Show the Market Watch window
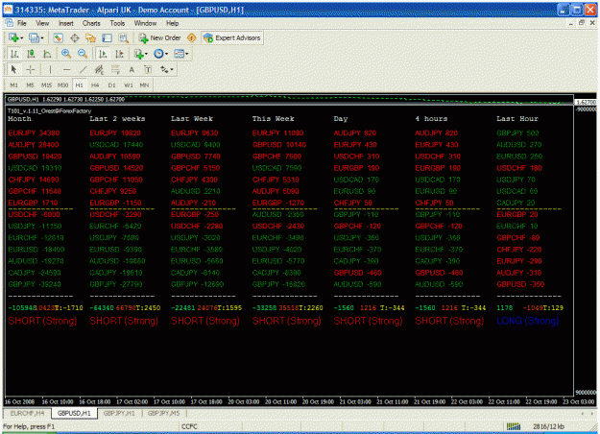 pyautogui.click(x=58, y=37)
